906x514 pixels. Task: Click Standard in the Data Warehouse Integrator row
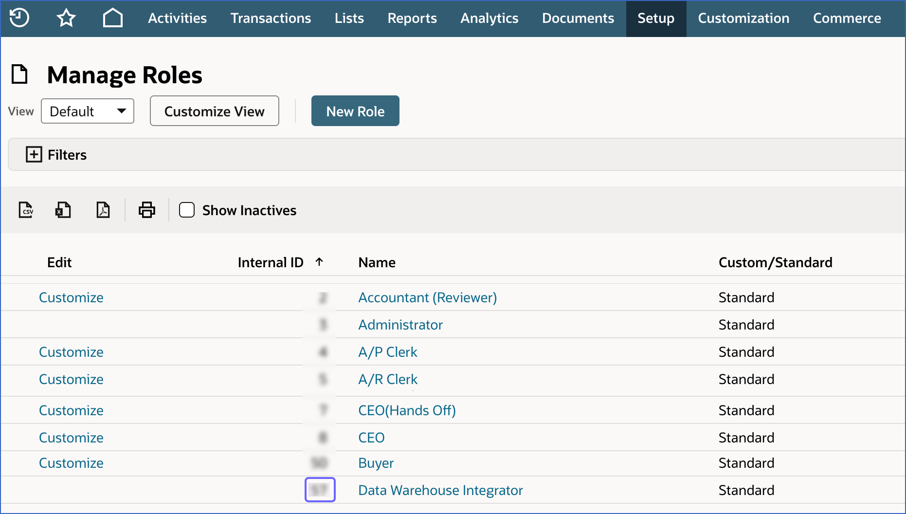(746, 490)
